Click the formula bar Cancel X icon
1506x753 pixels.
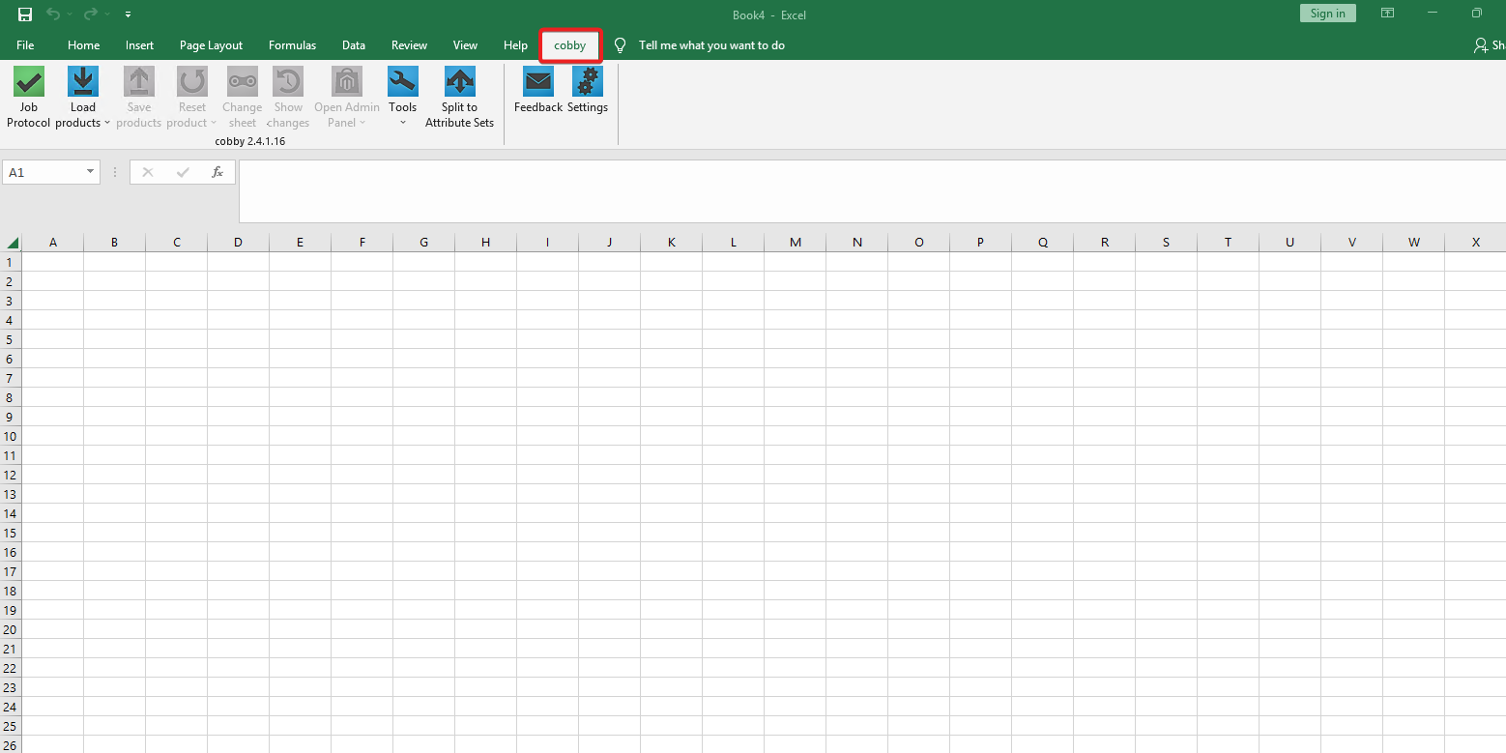148,172
